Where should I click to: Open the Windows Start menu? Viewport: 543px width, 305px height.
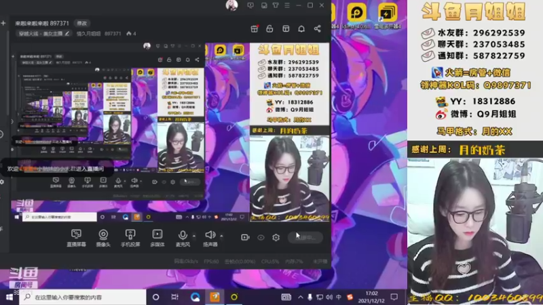[10, 297]
